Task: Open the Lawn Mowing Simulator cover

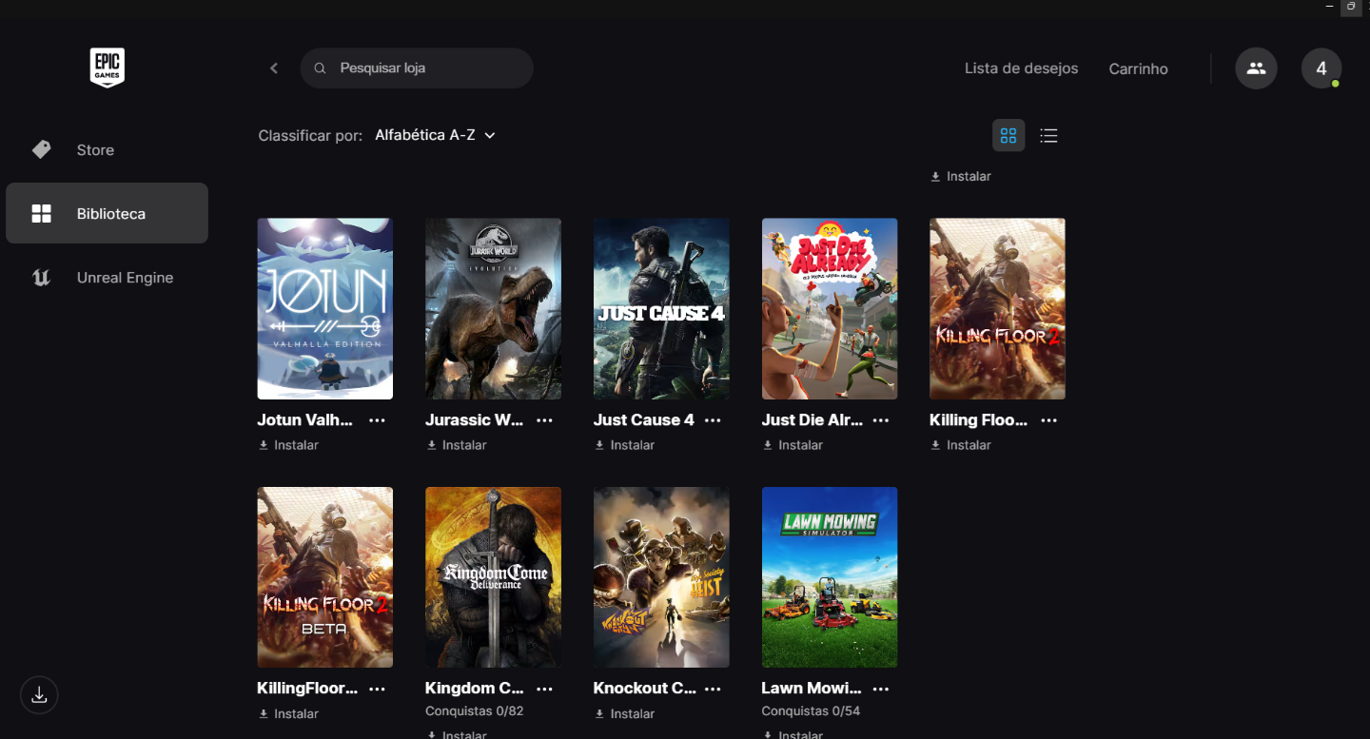Action: click(830, 577)
